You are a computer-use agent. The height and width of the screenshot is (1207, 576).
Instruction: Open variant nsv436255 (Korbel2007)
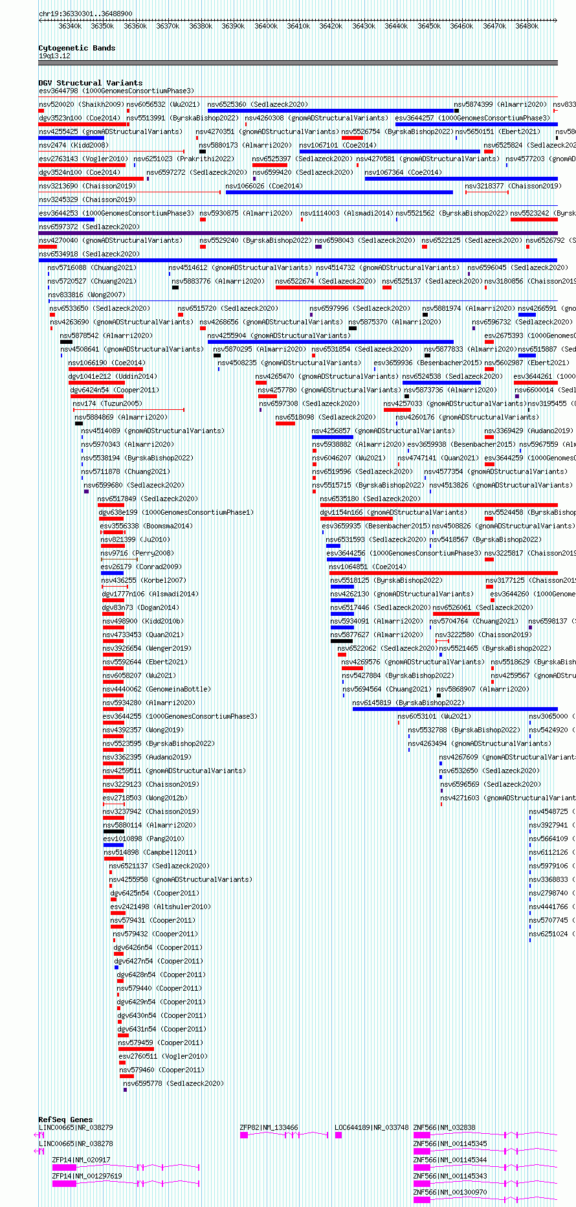[144, 580]
